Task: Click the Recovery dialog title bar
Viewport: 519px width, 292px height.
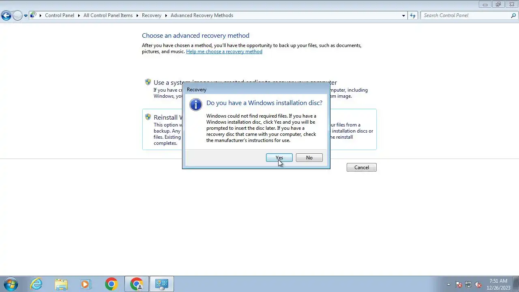Action: pyautogui.click(x=256, y=89)
